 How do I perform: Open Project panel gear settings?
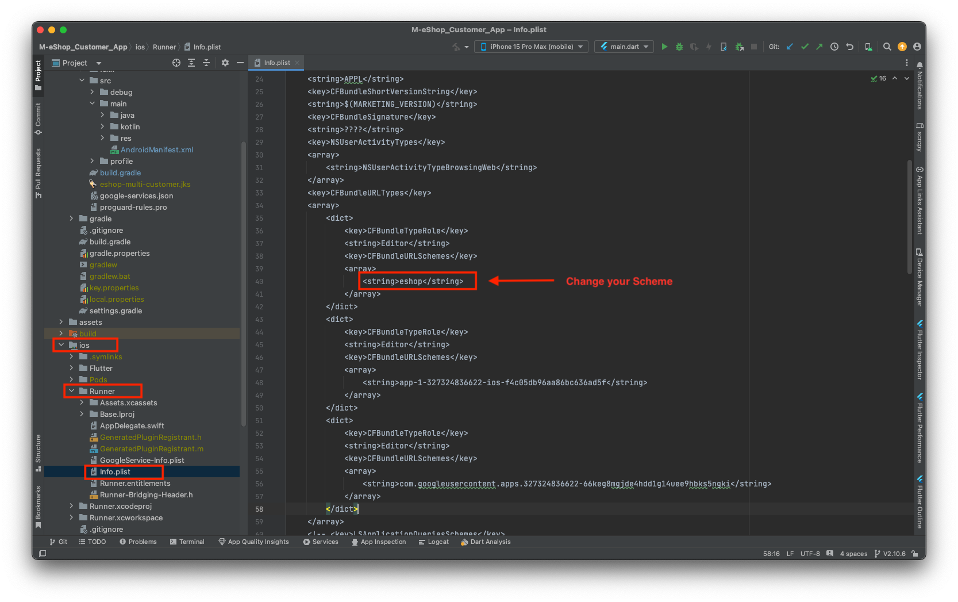point(225,63)
